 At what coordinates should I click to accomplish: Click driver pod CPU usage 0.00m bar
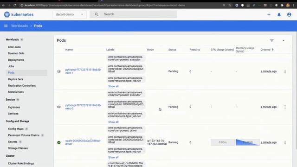(223, 142)
